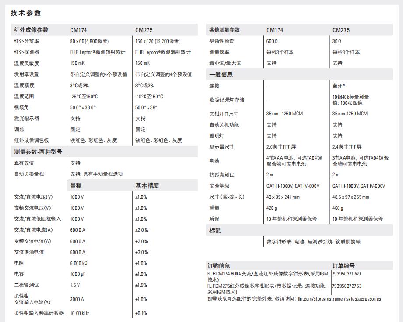Click the 导通性检查 row label
The height and width of the screenshot is (322, 403).
click(222, 41)
